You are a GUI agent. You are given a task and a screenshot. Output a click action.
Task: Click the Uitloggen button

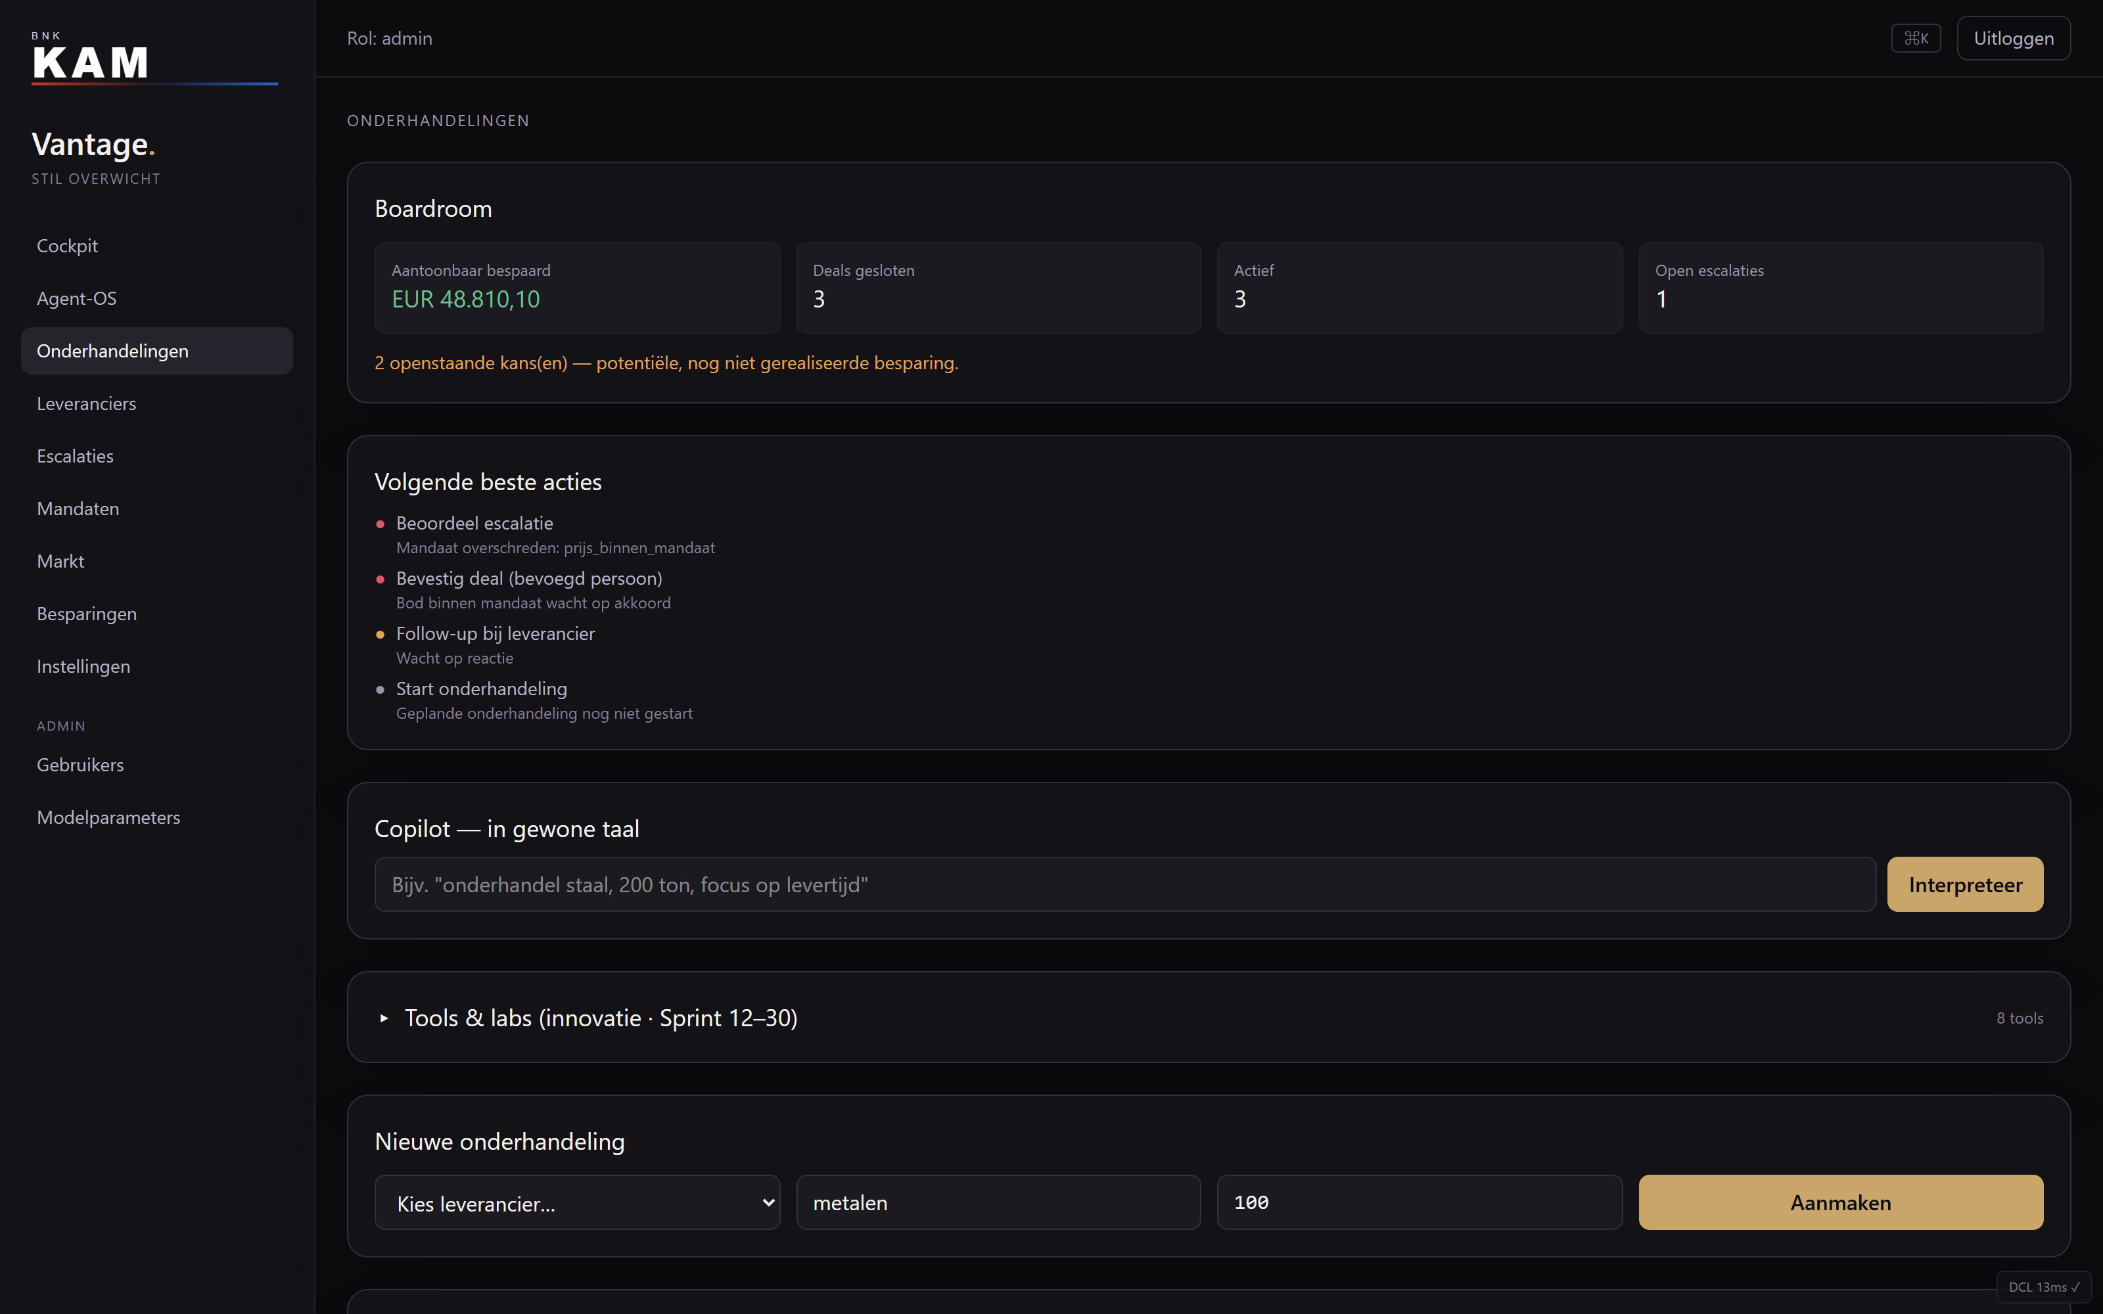(2012, 38)
